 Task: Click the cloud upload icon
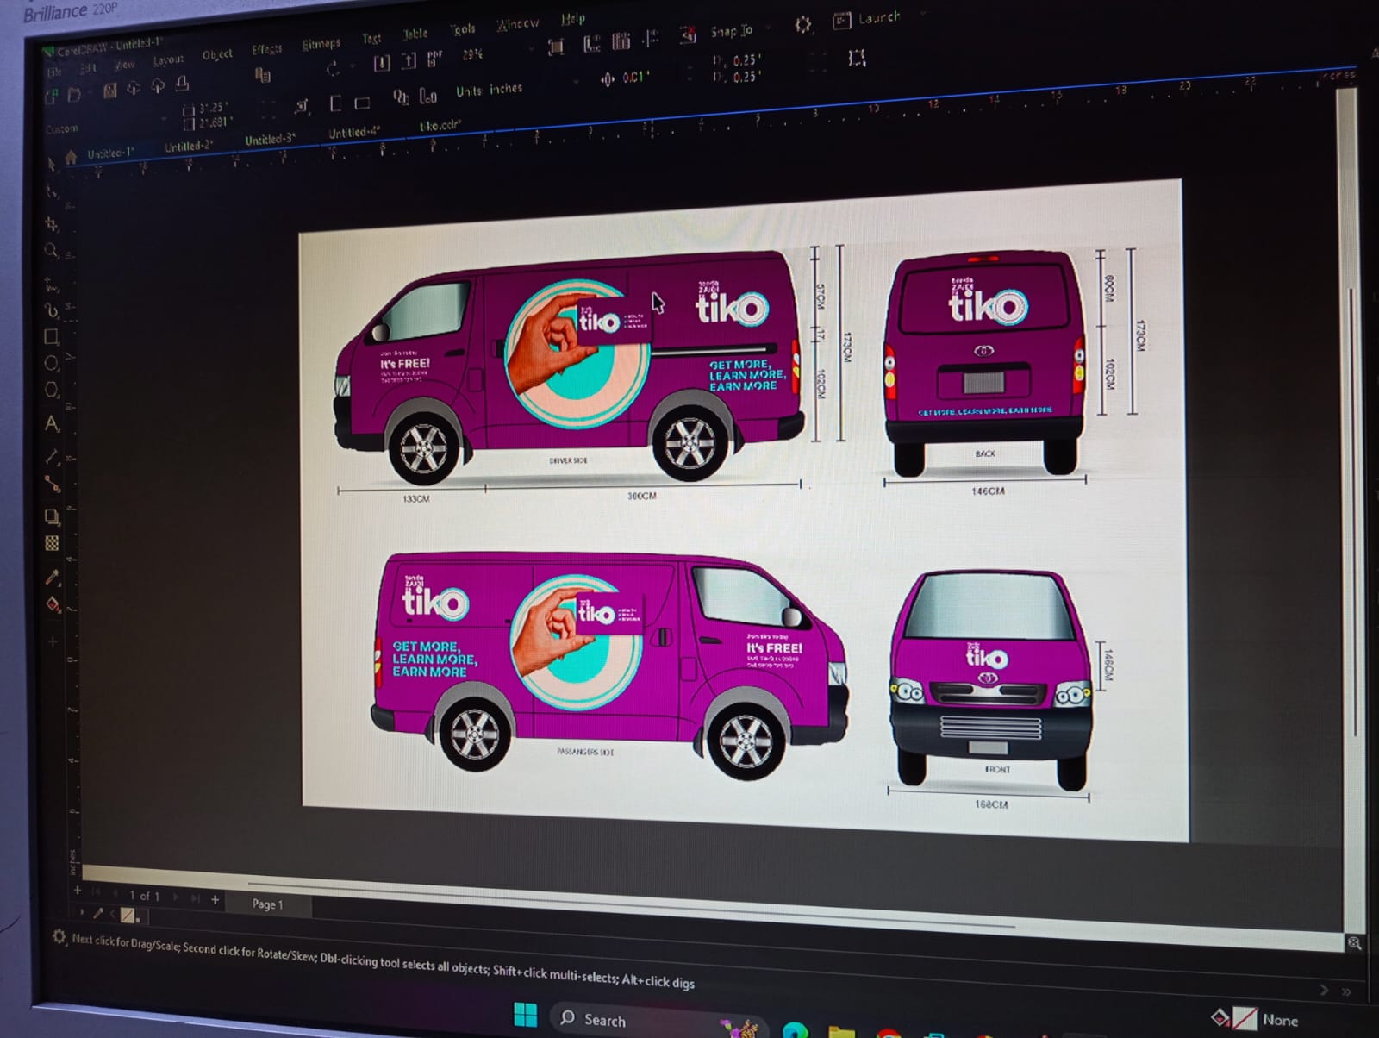click(x=158, y=85)
